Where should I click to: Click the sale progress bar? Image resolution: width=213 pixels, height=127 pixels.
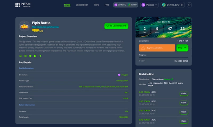163,58
